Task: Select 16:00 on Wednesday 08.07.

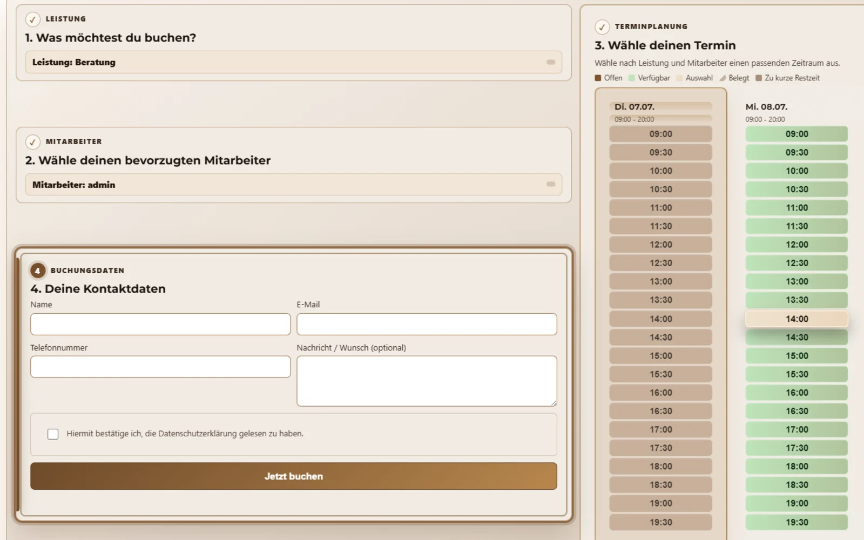Action: coord(796,393)
